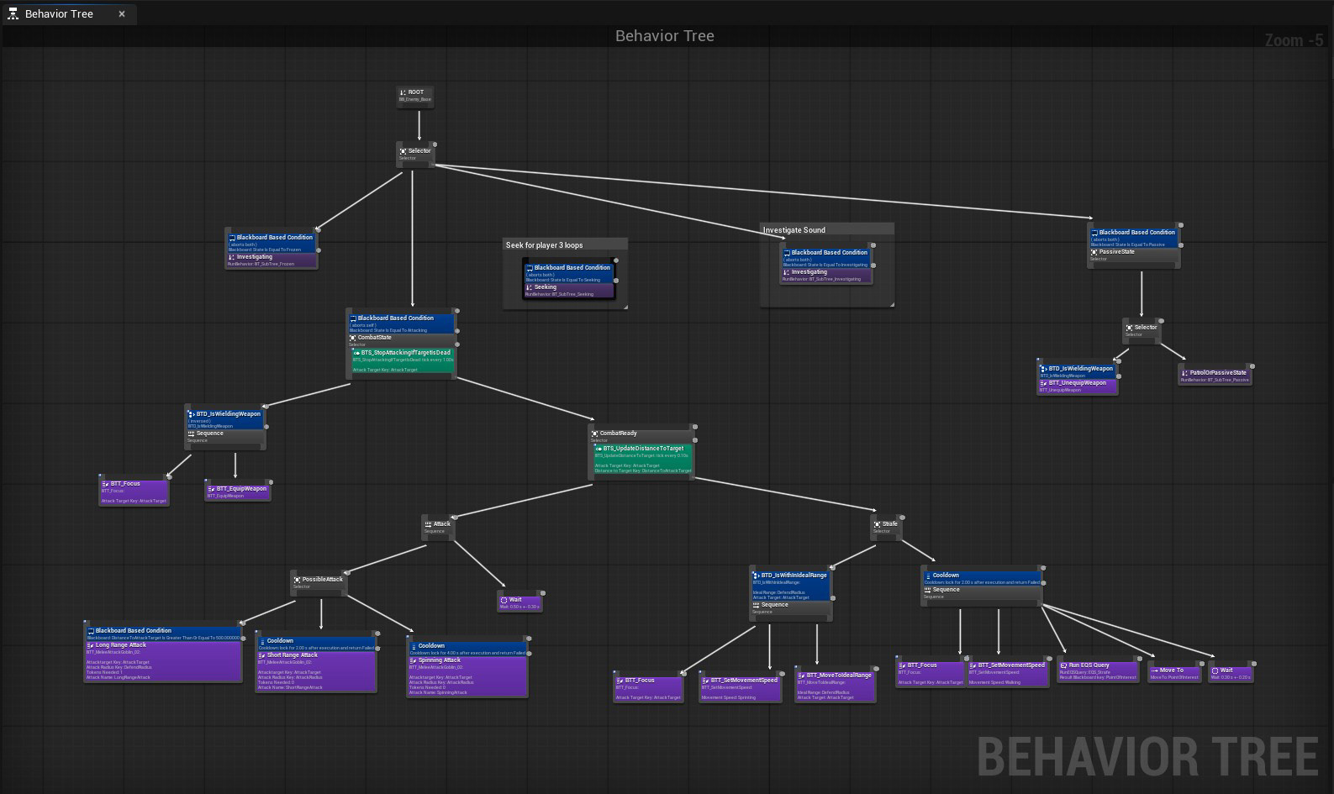Click the Seeking subtree task icon
Image resolution: width=1334 pixels, height=794 pixels.
click(530, 287)
